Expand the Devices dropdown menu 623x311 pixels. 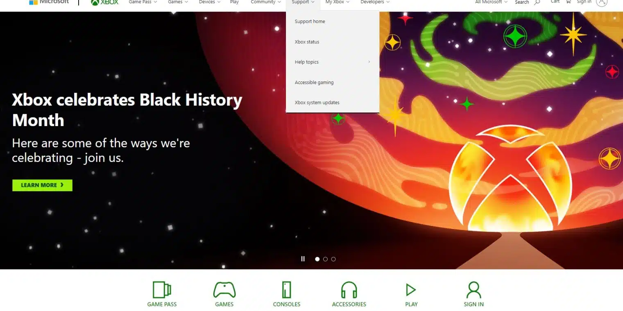pyautogui.click(x=209, y=2)
